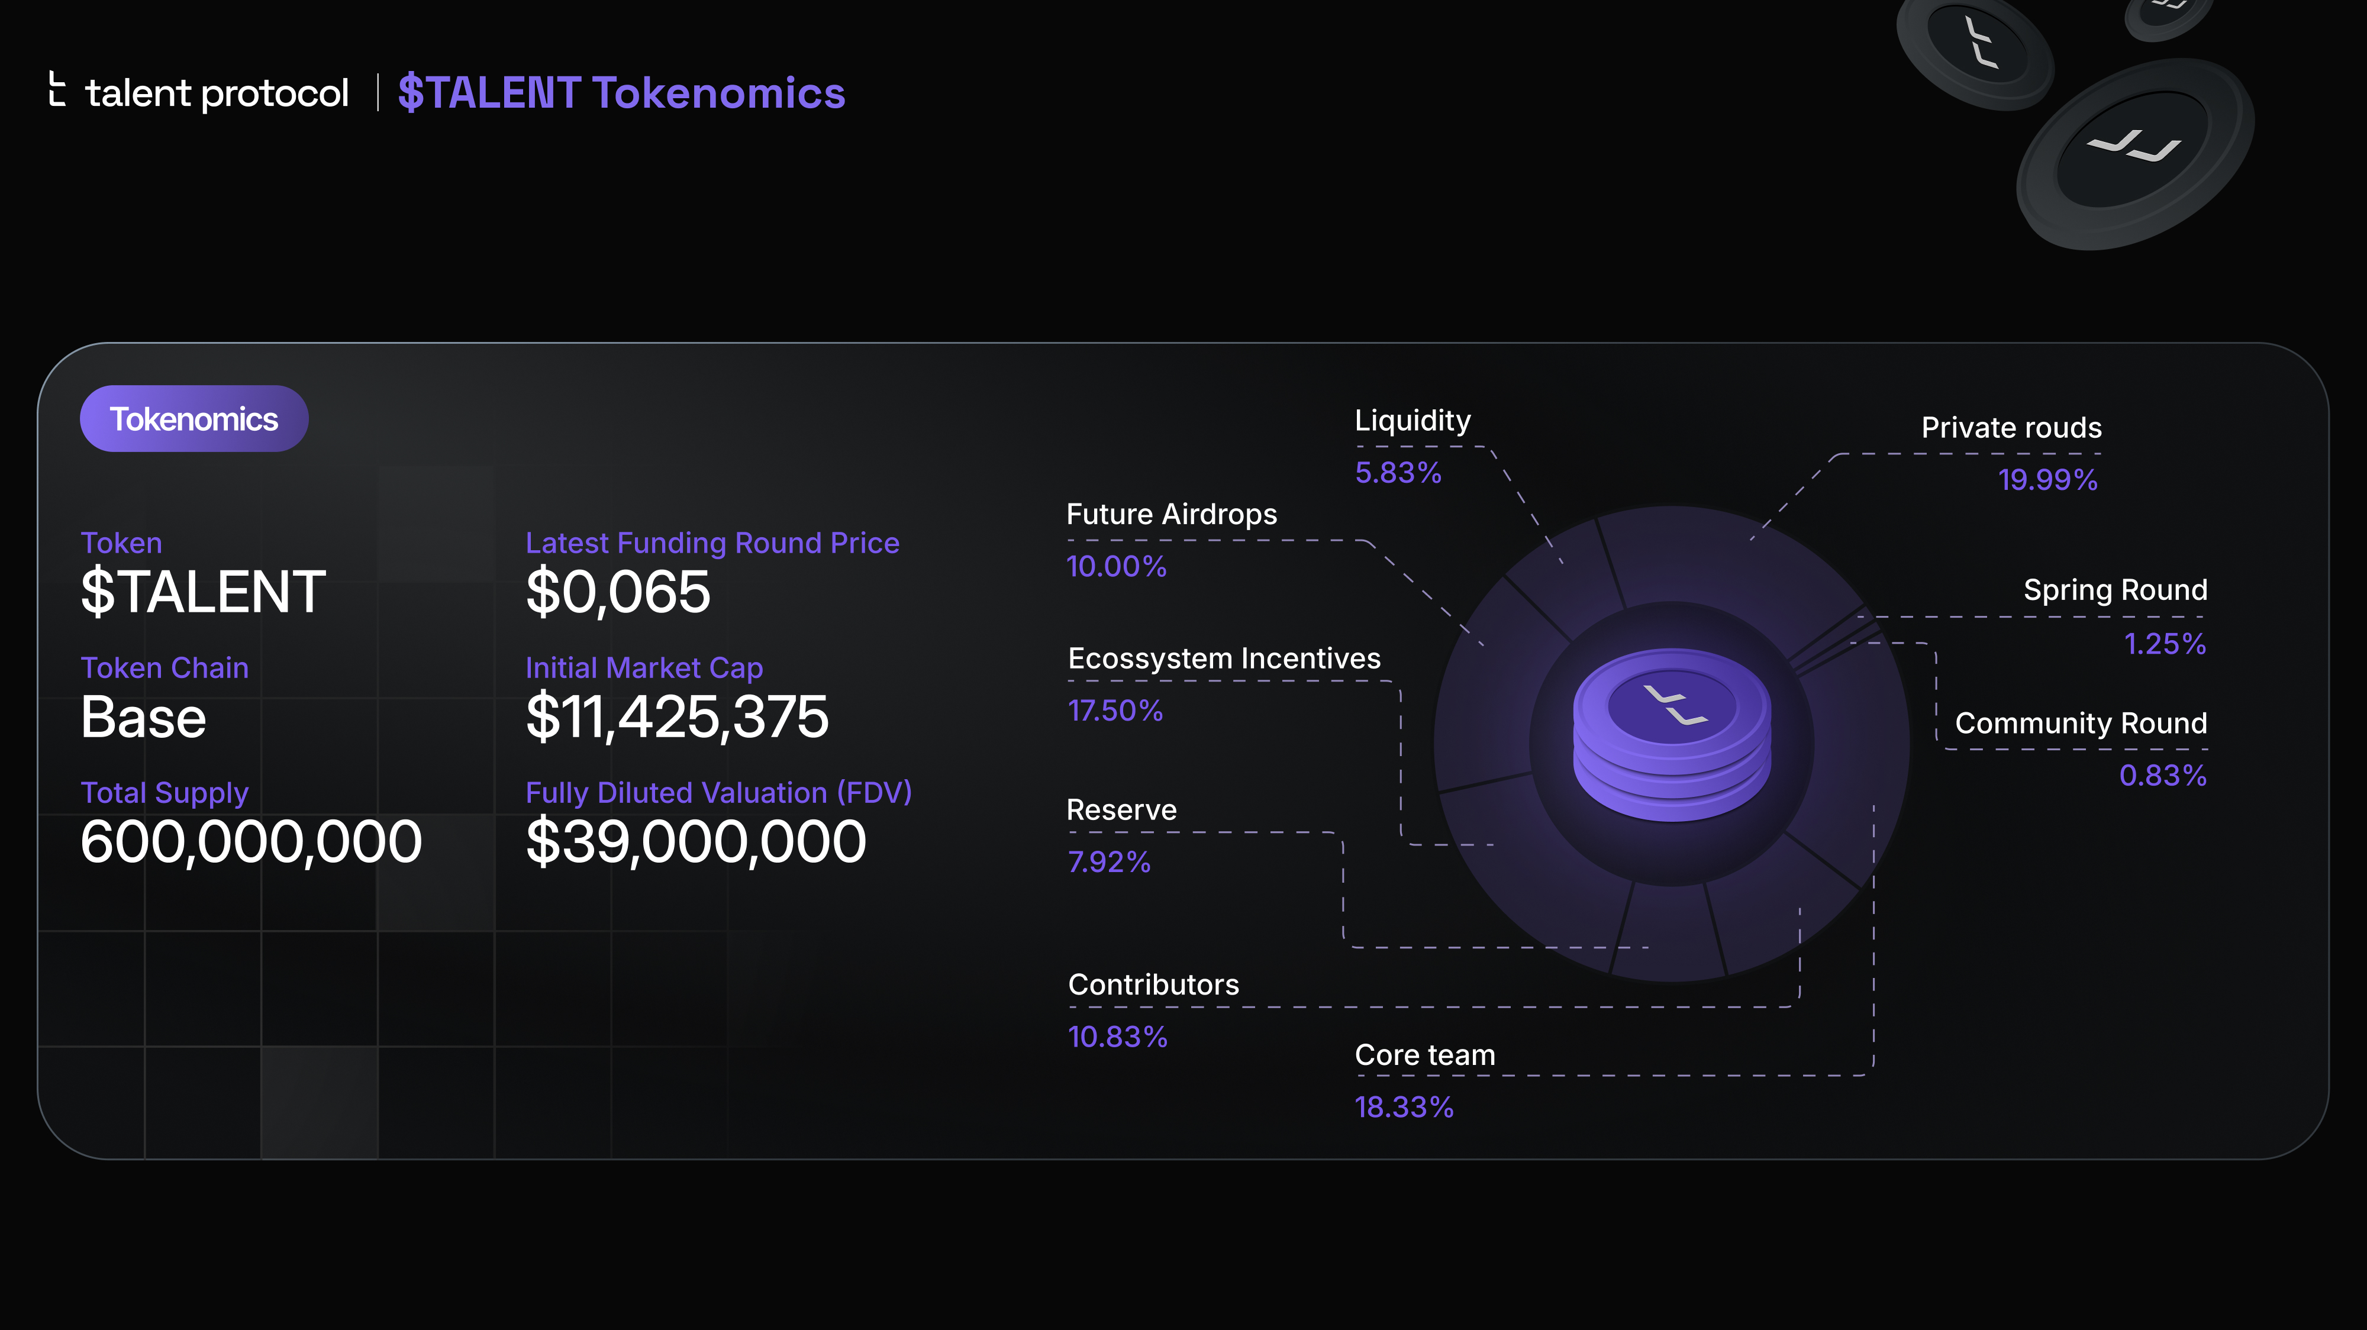Click the $TALENT Tokenomics heading
2367x1330 pixels.
pos(621,93)
